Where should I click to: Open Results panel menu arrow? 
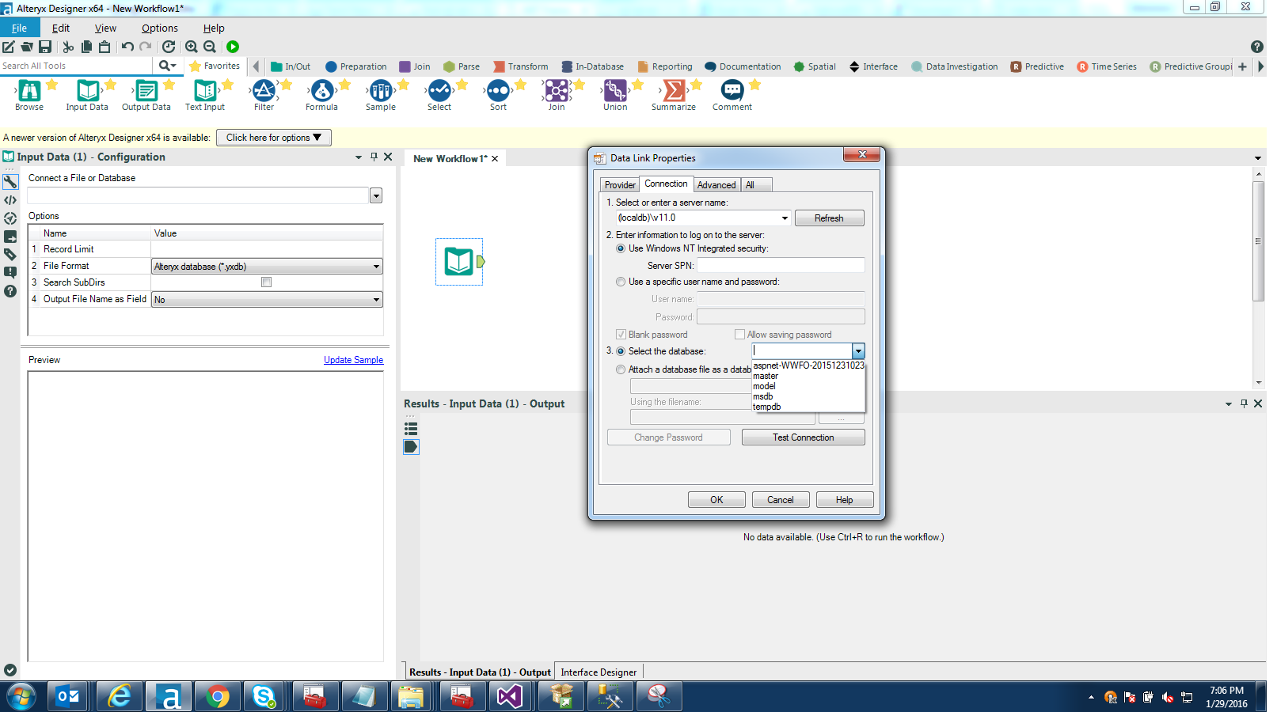(1229, 404)
